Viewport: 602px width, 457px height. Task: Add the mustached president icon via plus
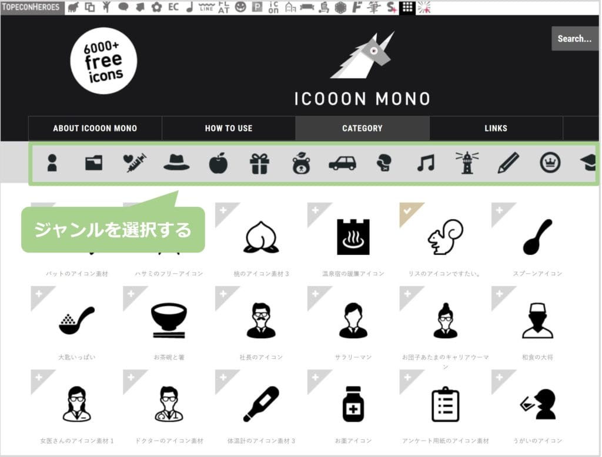224,295
